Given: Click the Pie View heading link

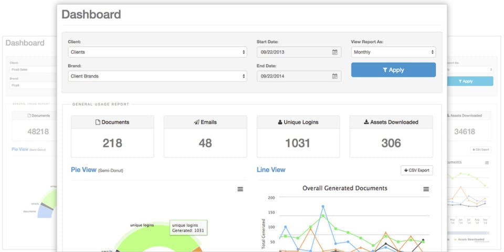Looking at the screenshot, I should tap(83, 170).
